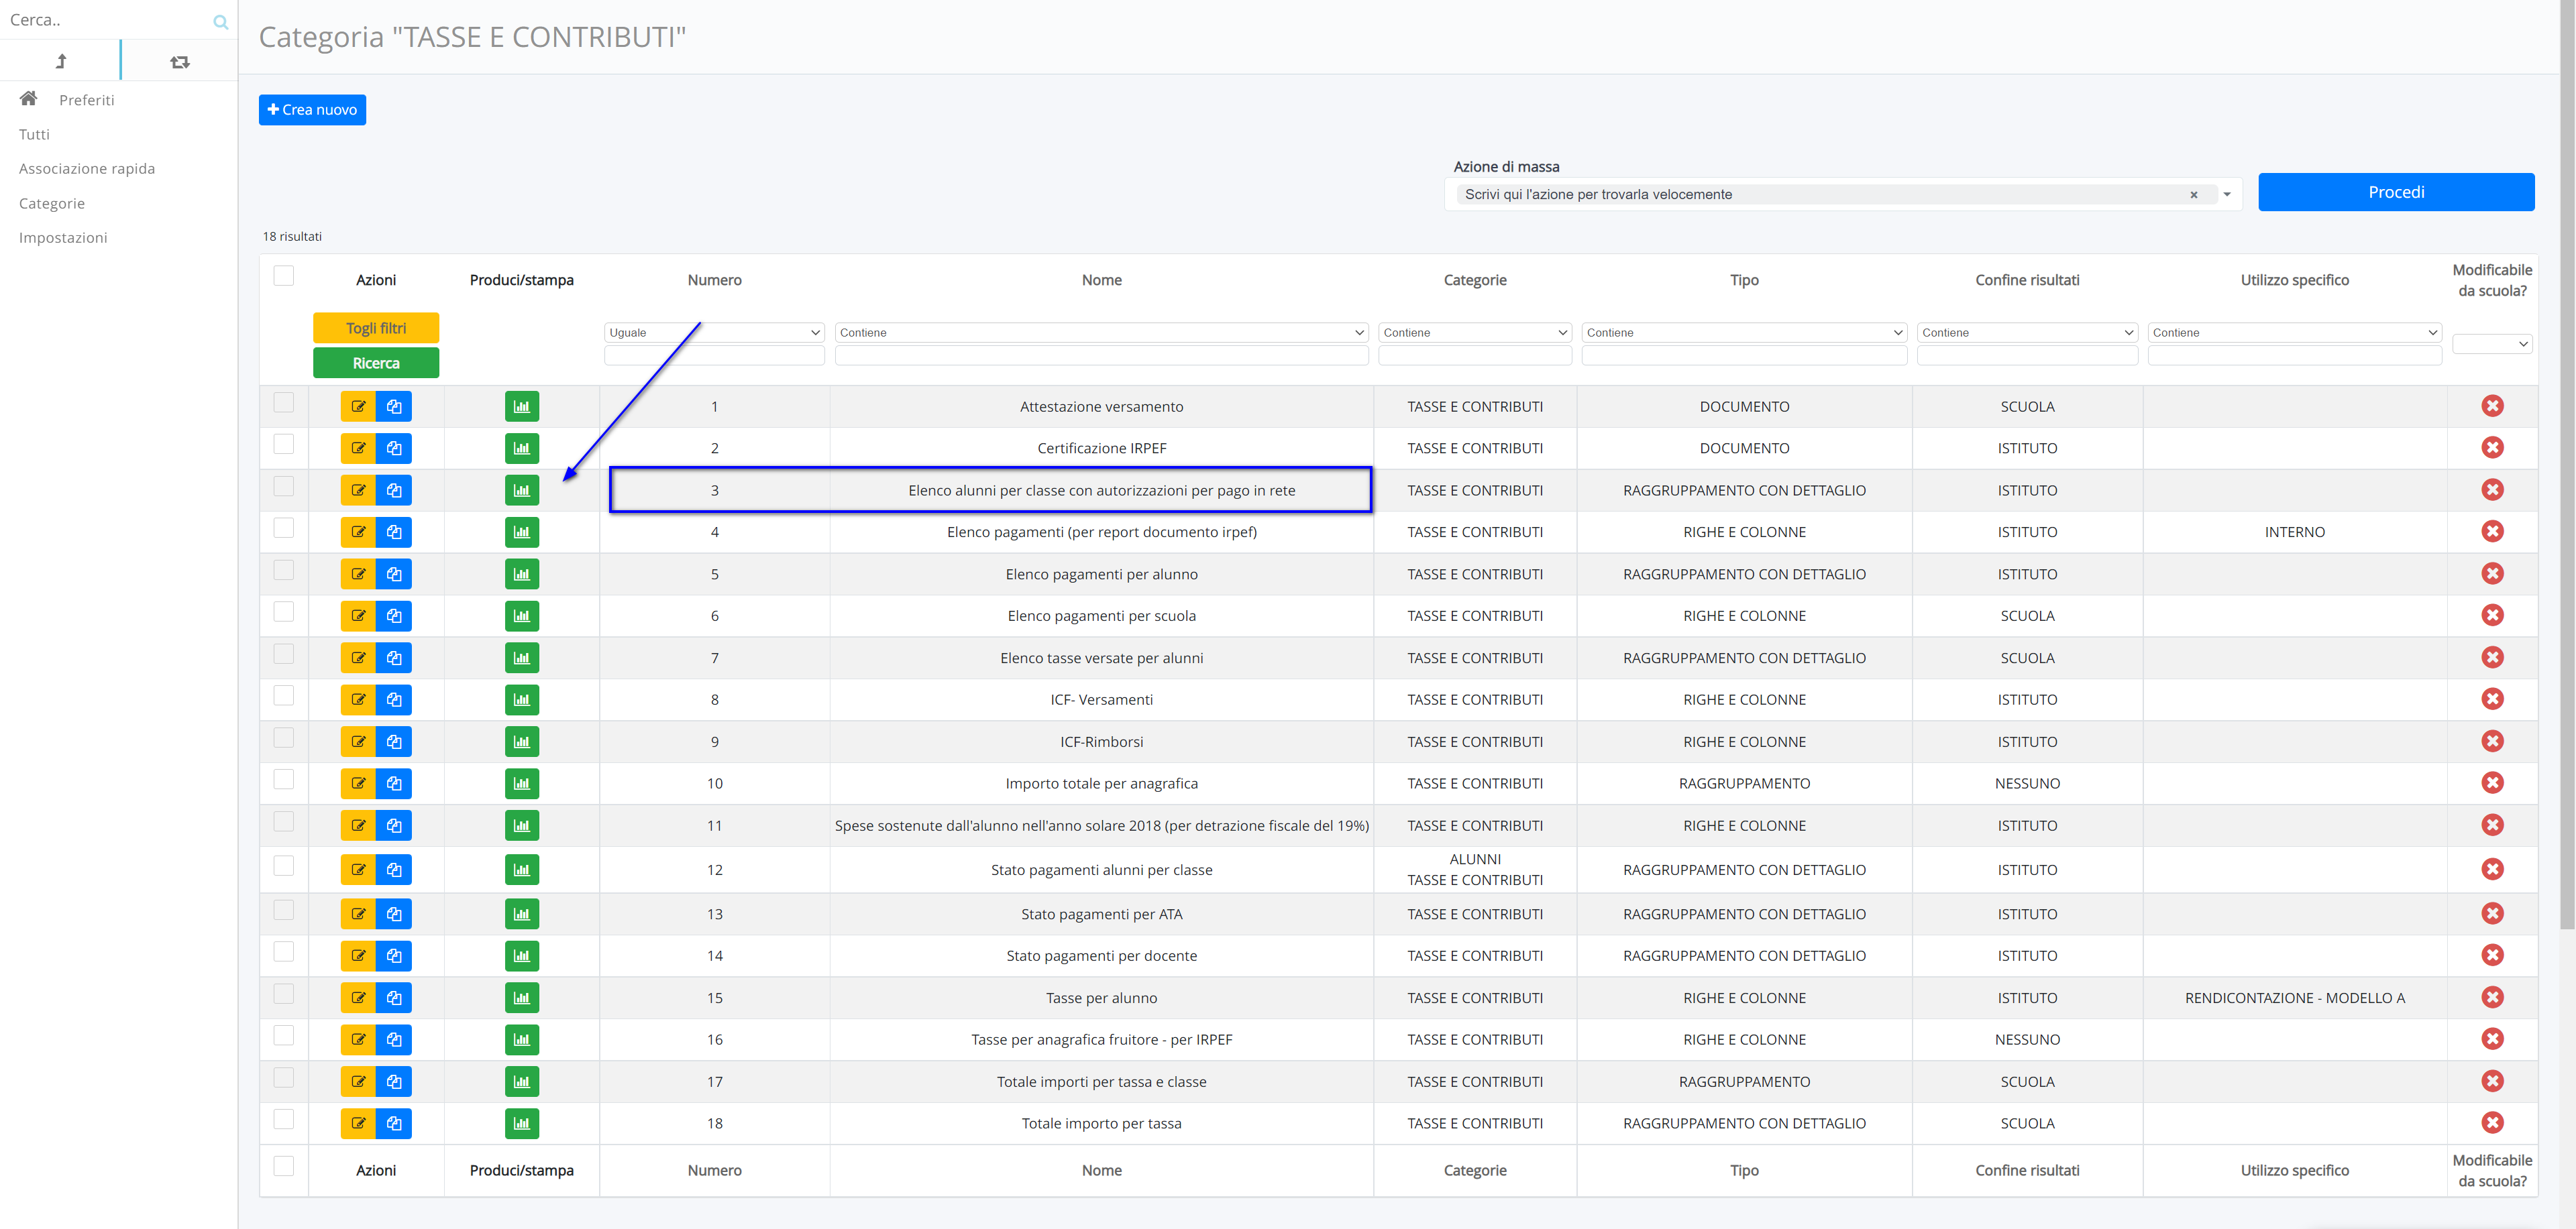Image resolution: width=2576 pixels, height=1229 pixels.
Task: Click the Tipo filter text input
Action: coord(1744,356)
